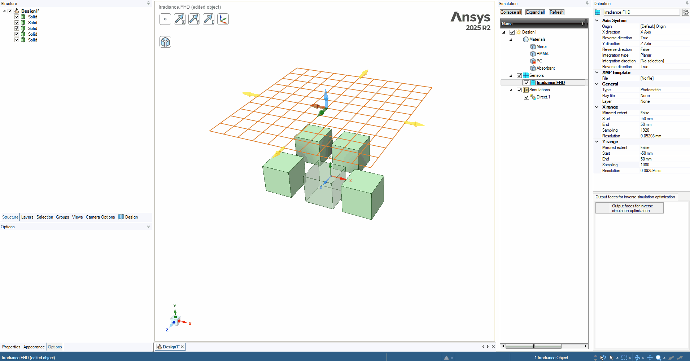Collapse the Materials tree node
690x361 pixels.
click(511, 40)
